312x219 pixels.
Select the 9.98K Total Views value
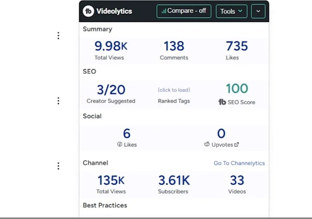[111, 46]
